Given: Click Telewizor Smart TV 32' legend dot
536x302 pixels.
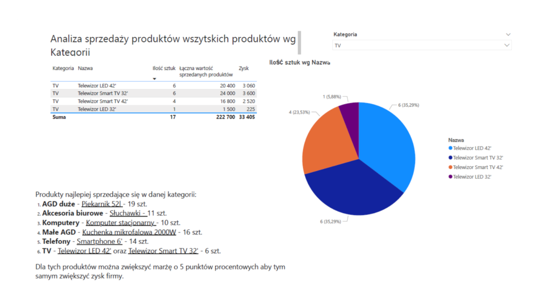Looking at the screenshot, I should (x=450, y=158).
